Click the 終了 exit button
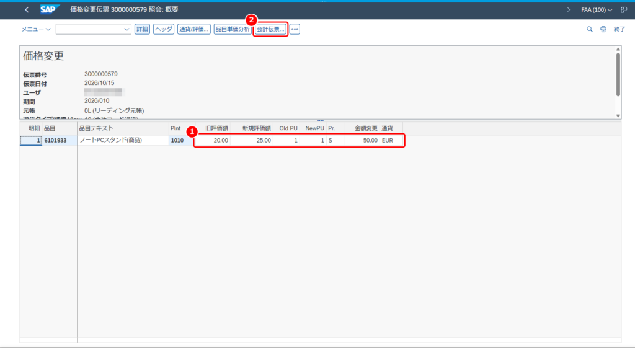The height and width of the screenshot is (349, 635). tap(619, 29)
